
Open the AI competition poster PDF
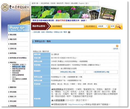[102, 72]
